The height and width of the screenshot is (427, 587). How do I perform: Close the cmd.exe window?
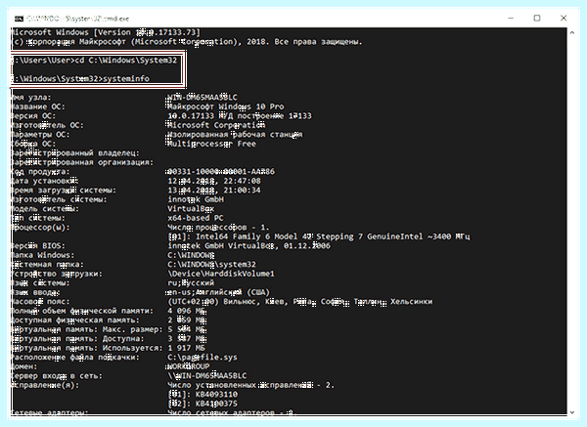tap(564, 18)
